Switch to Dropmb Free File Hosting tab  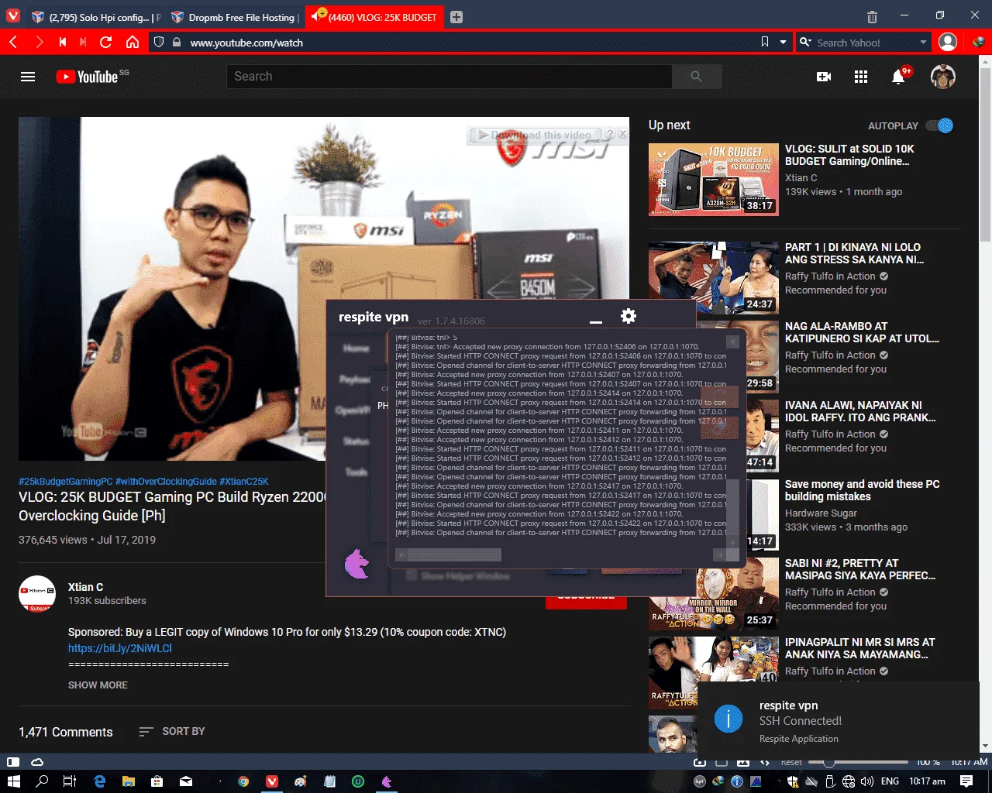click(x=234, y=17)
